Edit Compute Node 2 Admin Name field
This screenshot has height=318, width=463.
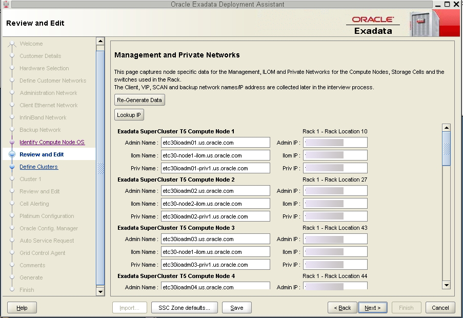click(x=215, y=191)
